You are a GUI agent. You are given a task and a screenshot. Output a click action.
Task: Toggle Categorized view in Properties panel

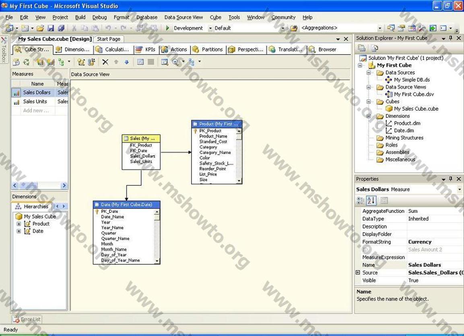coord(361,201)
